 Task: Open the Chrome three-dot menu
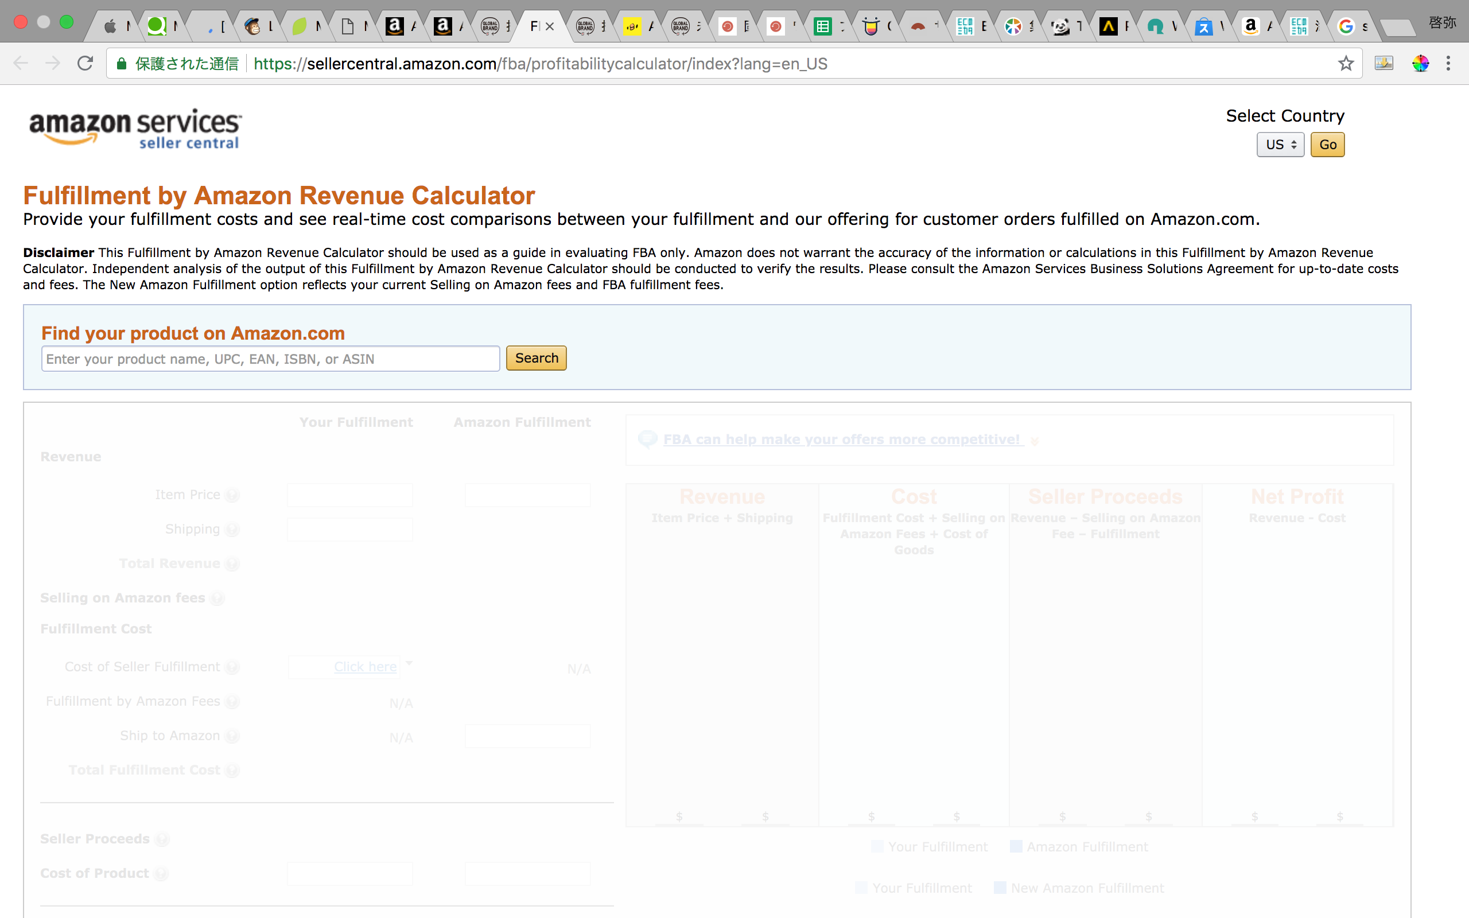pyautogui.click(x=1448, y=63)
